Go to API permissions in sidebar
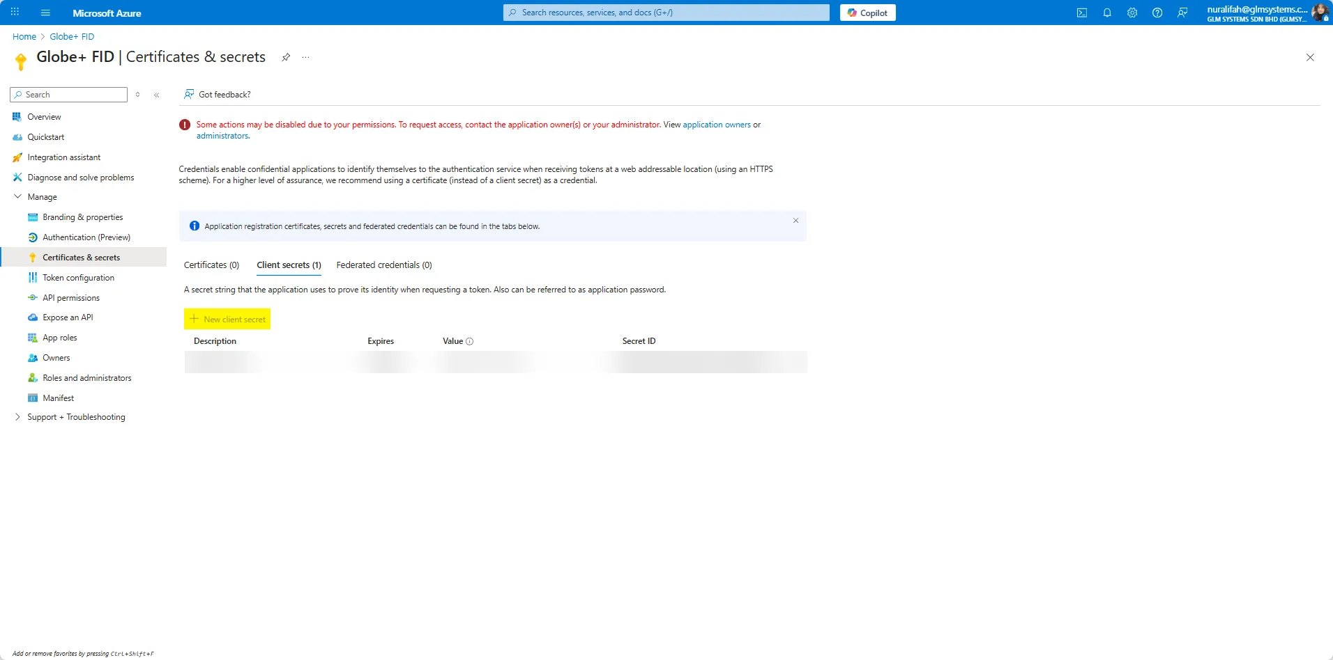Screen dimensions: 1333x660 click(x=70, y=298)
